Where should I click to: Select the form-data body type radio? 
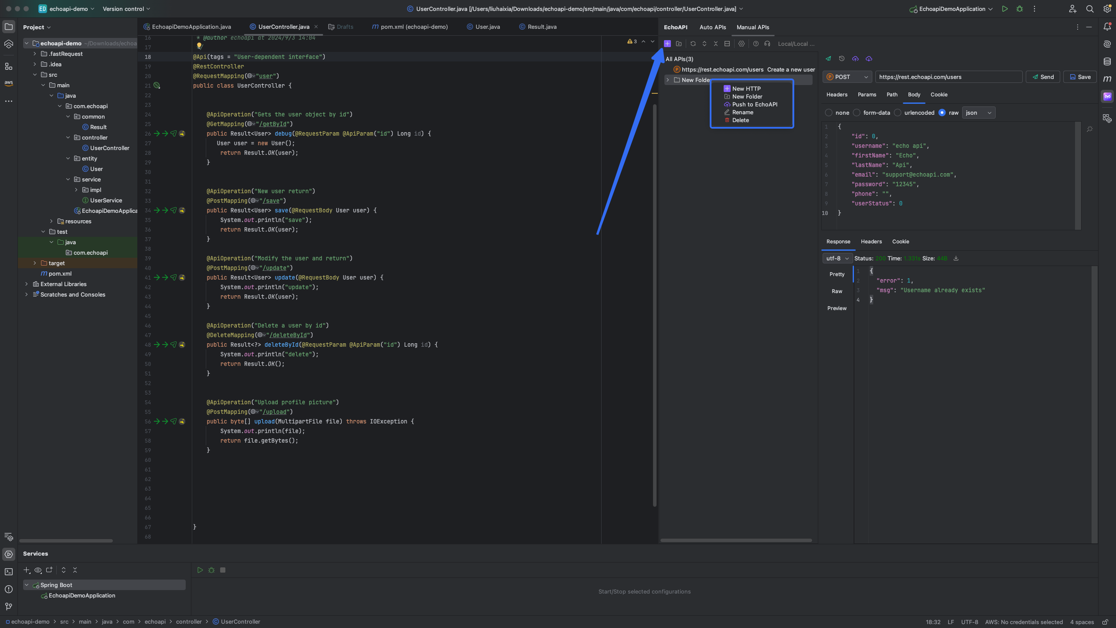coord(857,113)
